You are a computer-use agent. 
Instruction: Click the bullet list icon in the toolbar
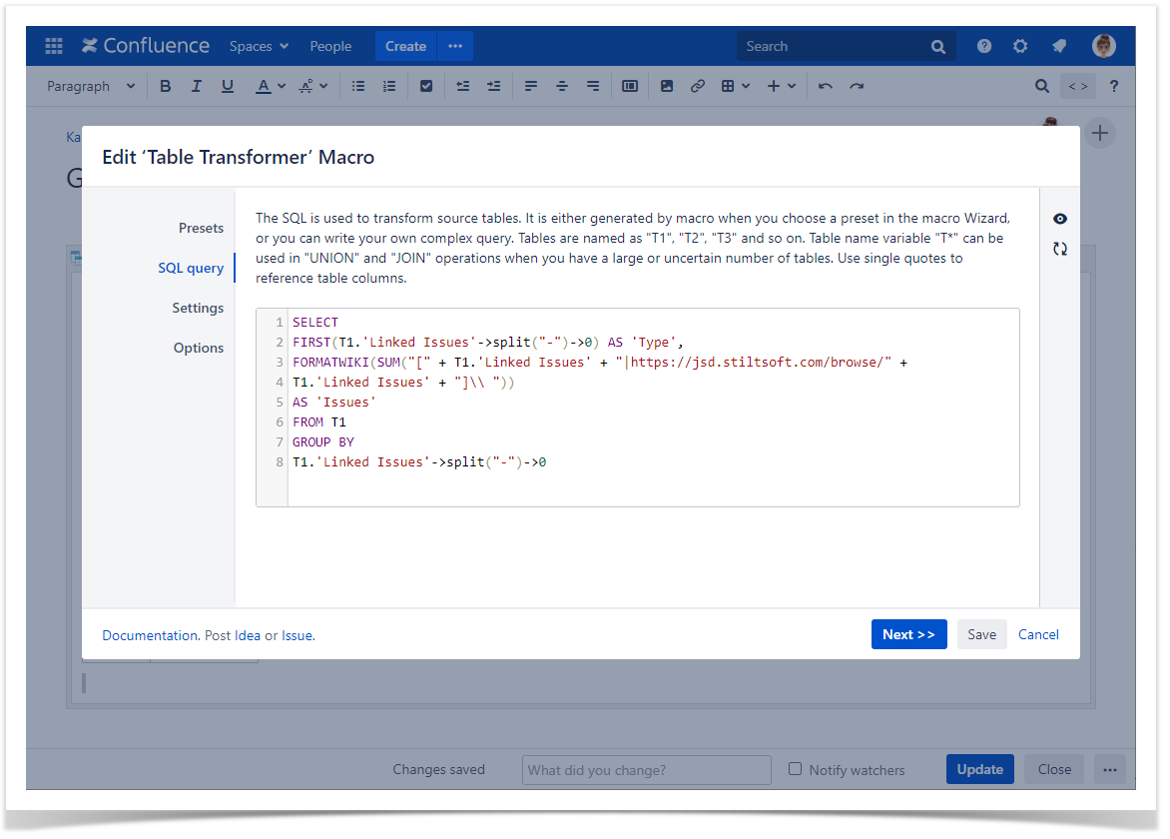coord(358,87)
